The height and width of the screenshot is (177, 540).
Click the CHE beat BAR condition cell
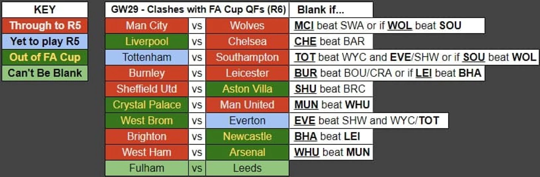coord(331,41)
